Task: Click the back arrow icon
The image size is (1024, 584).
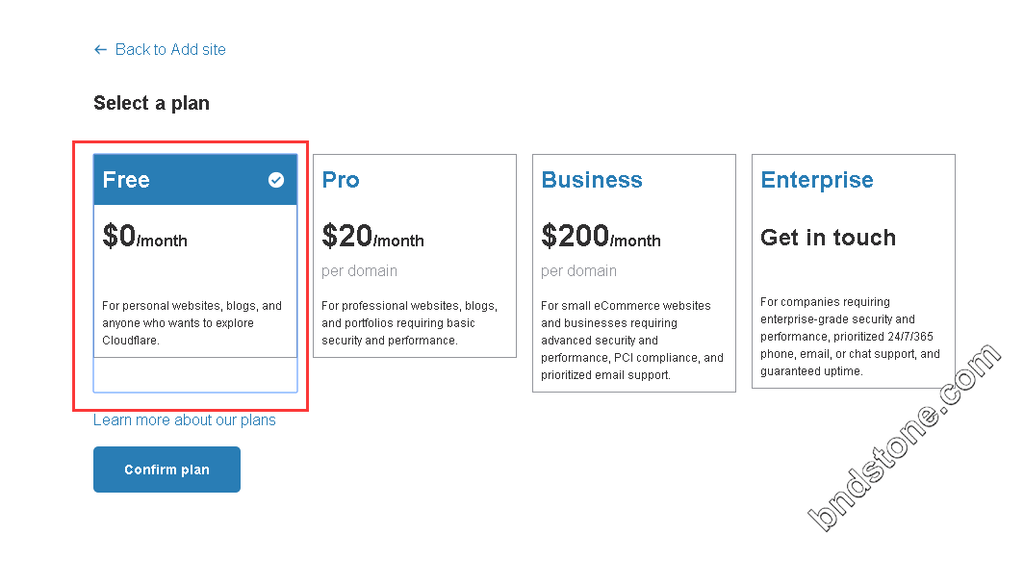Action: pyautogui.click(x=100, y=50)
